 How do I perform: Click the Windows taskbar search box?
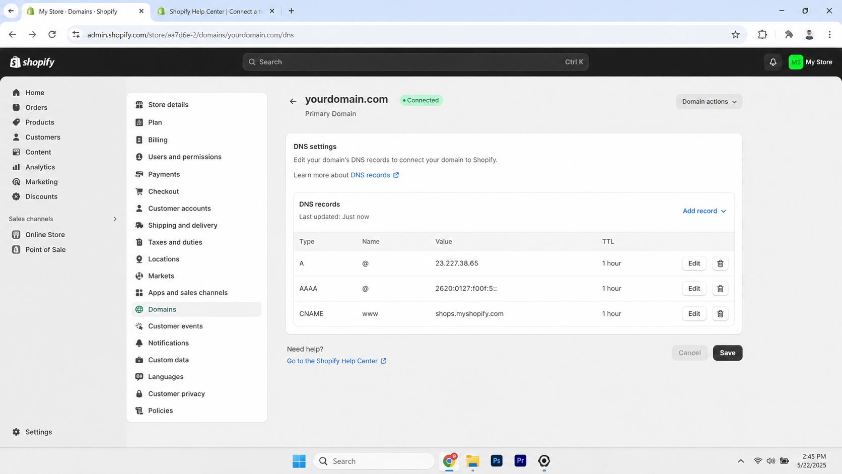point(374,461)
